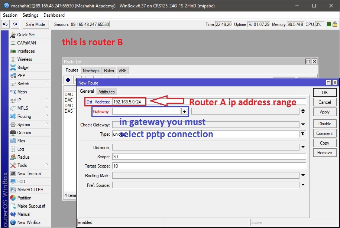Click the Redo arrow in toolbar
Viewport: 340px width, 228px height.
pyautogui.click(x=15, y=24)
